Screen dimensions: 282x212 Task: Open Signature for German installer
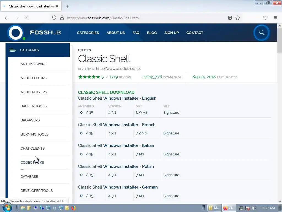171,196
